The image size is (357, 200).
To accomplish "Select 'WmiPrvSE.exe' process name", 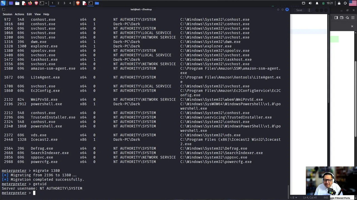I will click(44, 99).
